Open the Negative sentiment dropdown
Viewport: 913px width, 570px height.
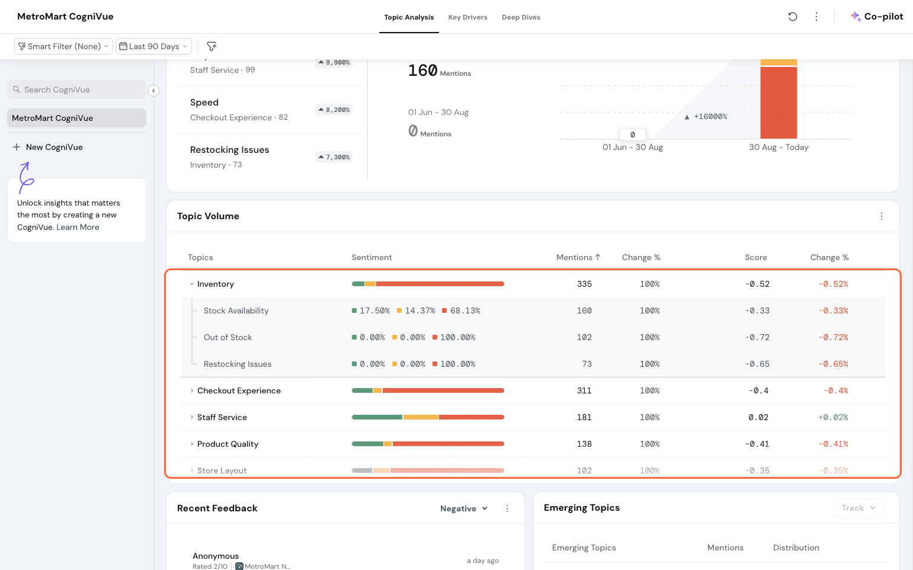463,508
